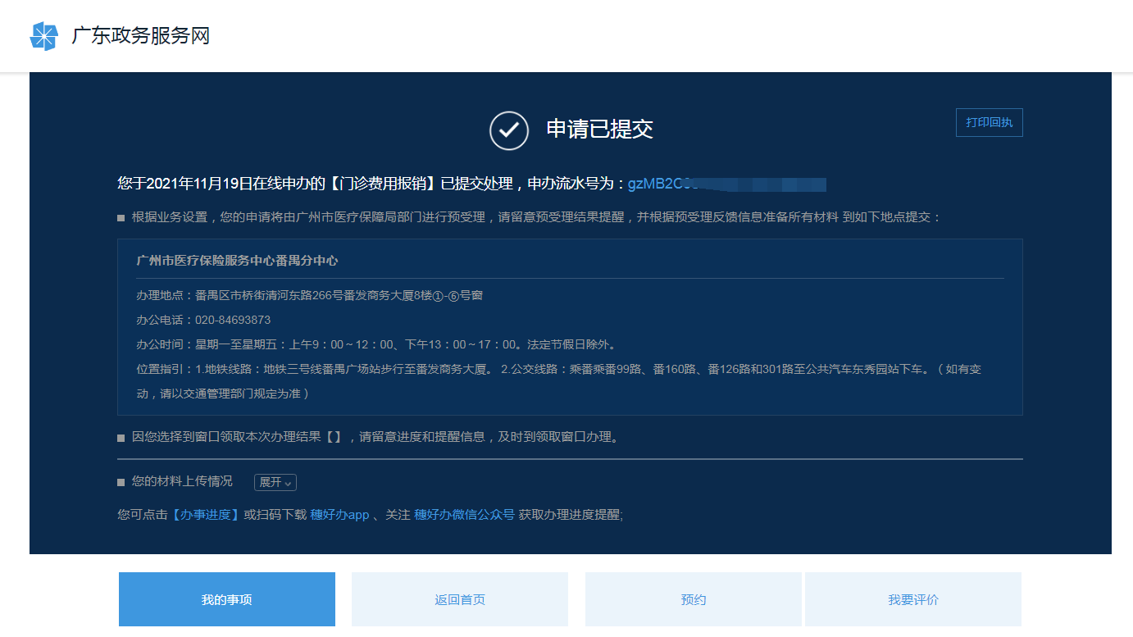This screenshot has height=637, width=1133.
Task: Open the 穗好办微信公众号 link
Action: pyautogui.click(x=464, y=515)
